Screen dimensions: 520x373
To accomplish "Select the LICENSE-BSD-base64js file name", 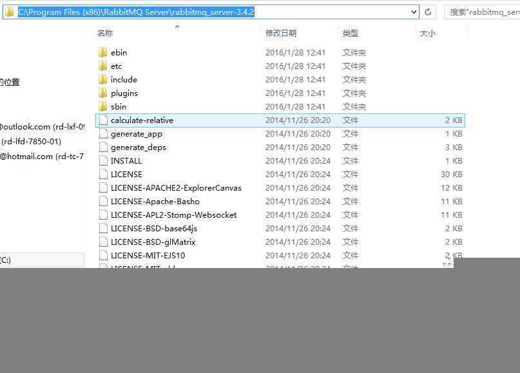I will pos(154,229).
